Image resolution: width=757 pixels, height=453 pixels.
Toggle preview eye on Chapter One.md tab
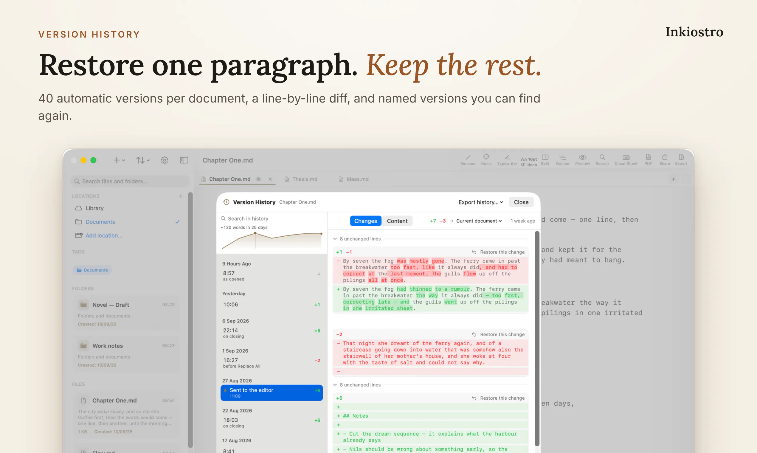258,179
